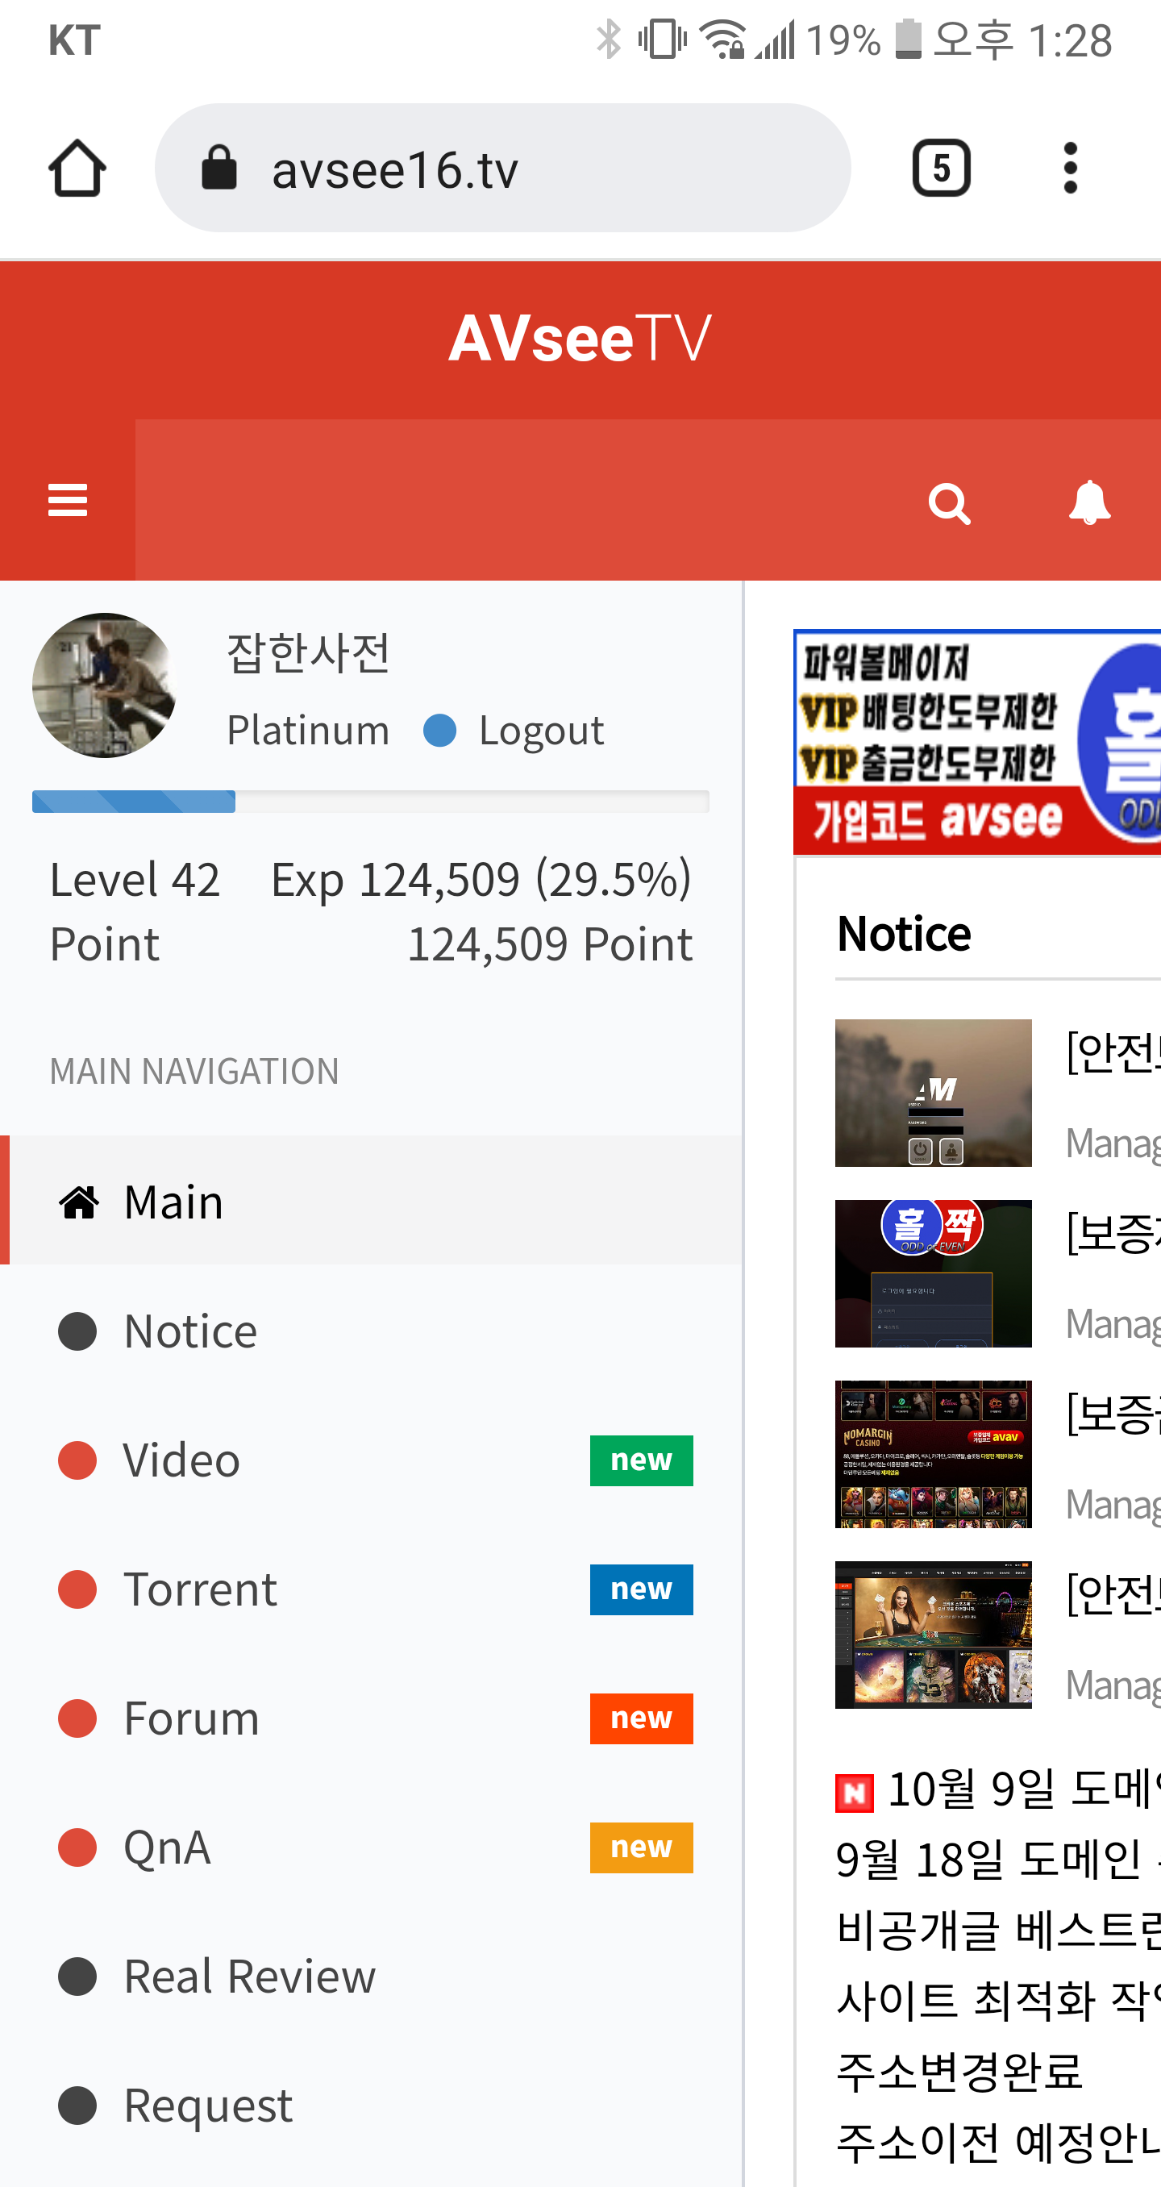Image resolution: width=1161 pixels, height=2187 pixels.
Task: Click the orange new badge on QnA
Action: pyautogui.click(x=642, y=1847)
